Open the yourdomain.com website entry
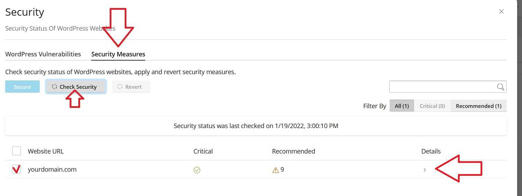Viewport: 522px width, 196px height. coord(52,170)
